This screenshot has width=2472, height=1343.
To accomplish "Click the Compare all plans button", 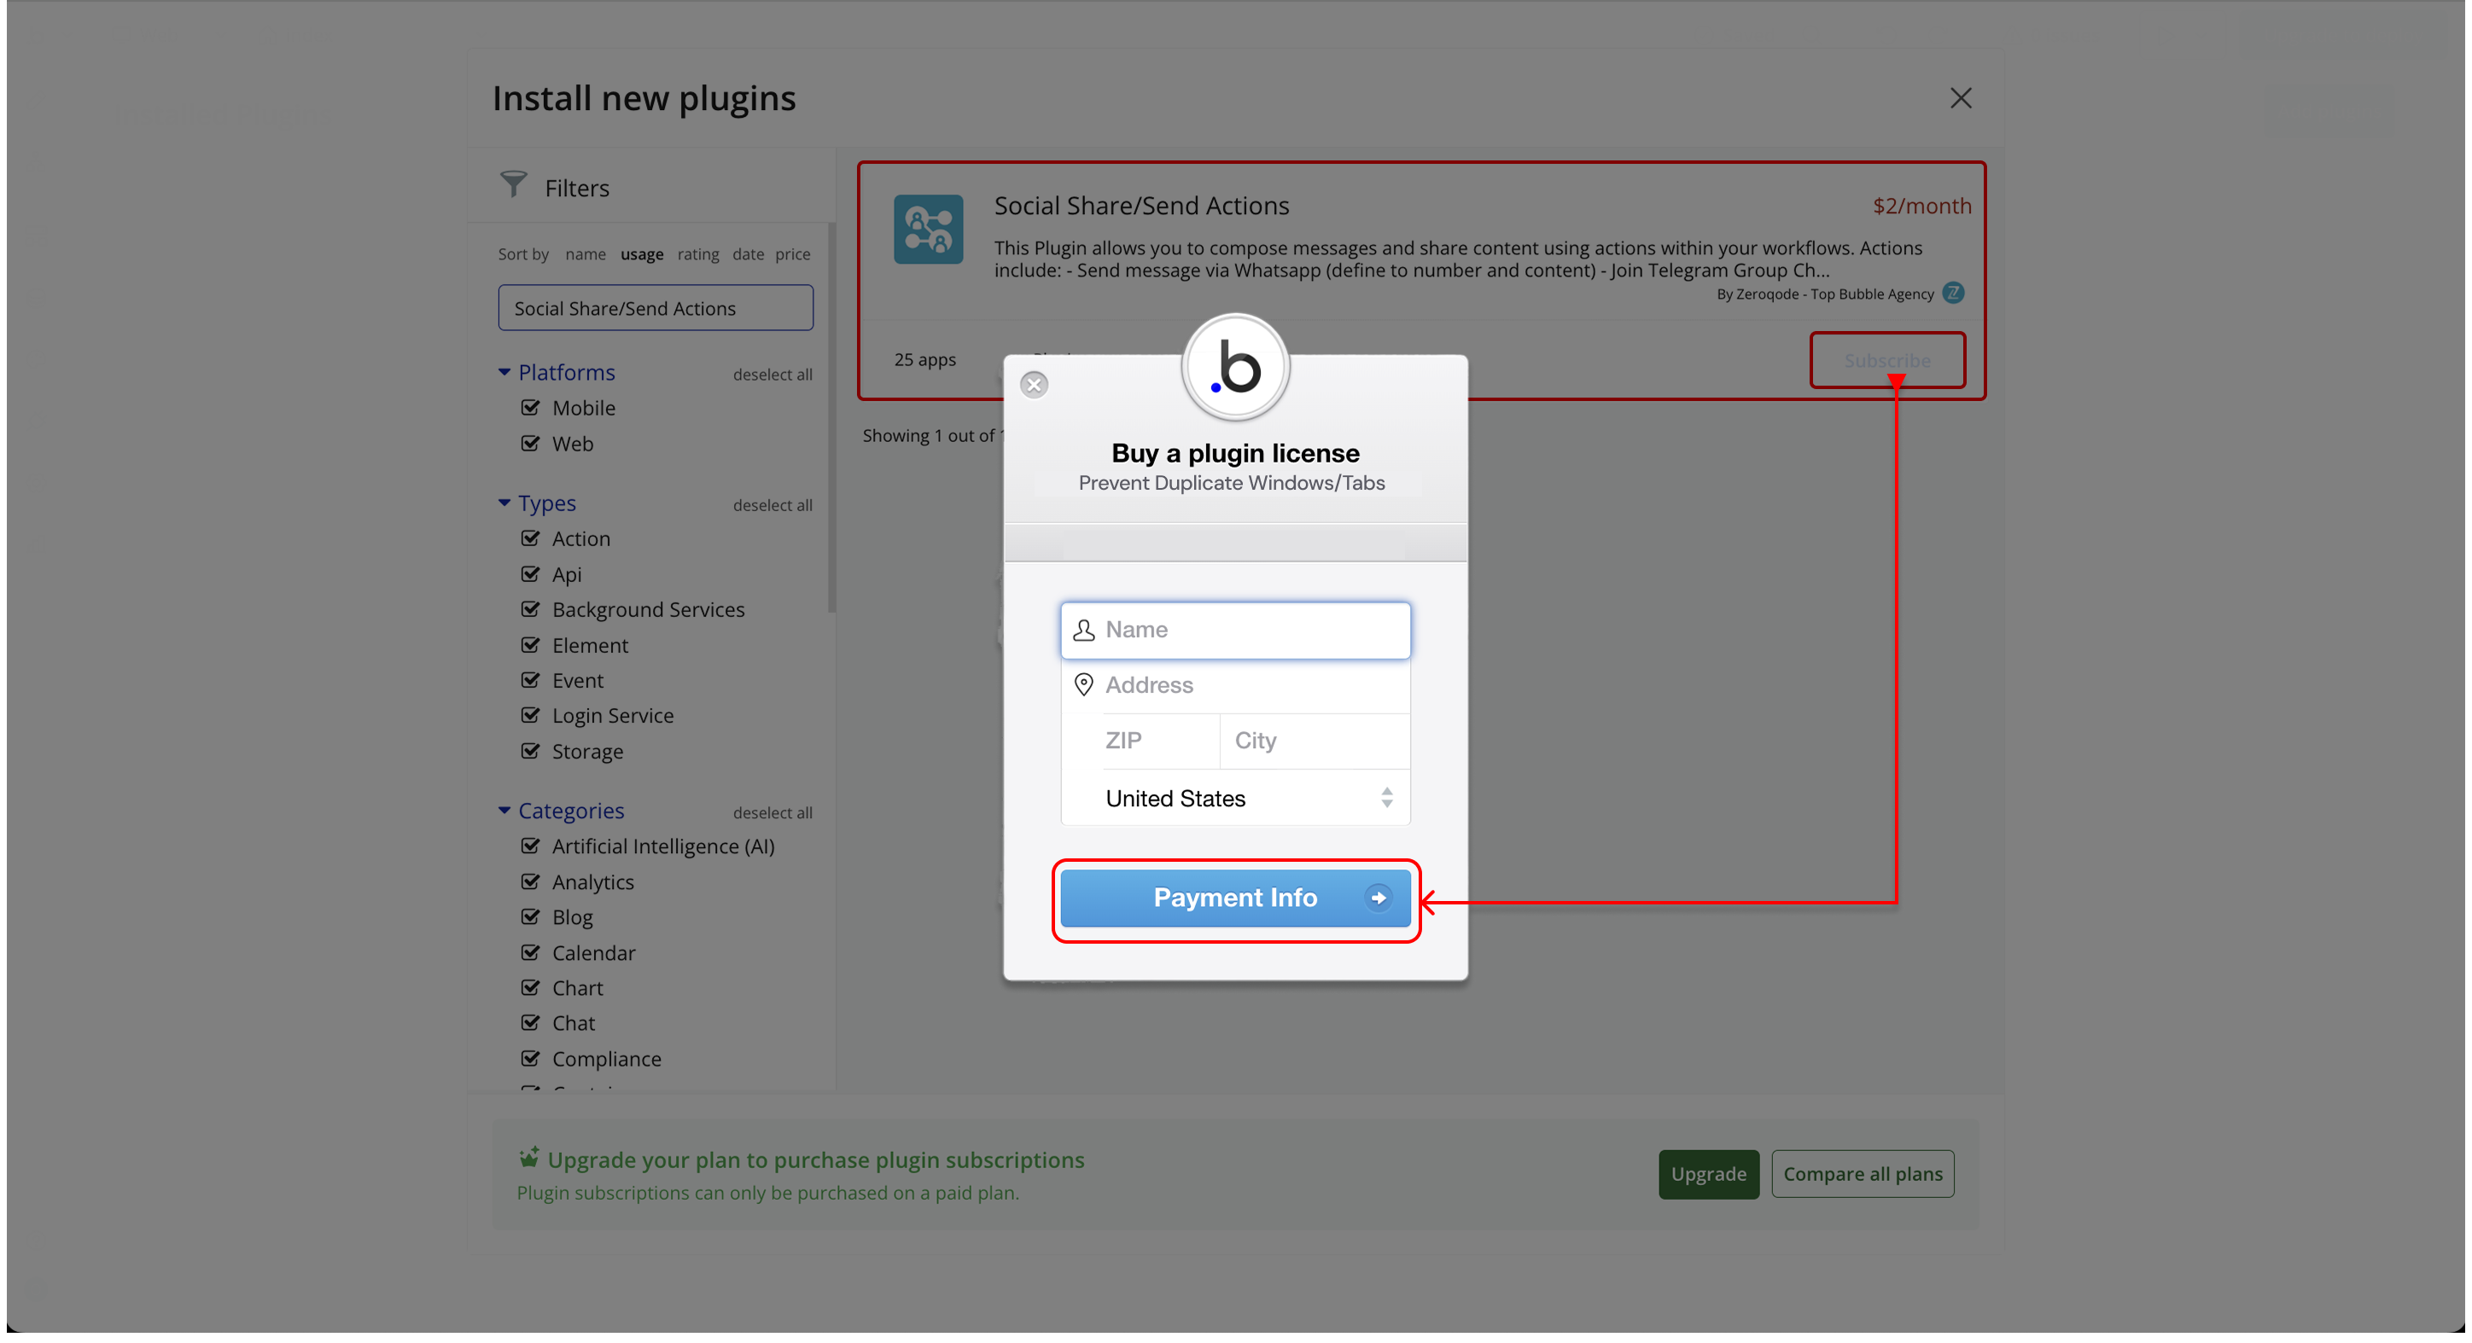I will point(1862,1174).
